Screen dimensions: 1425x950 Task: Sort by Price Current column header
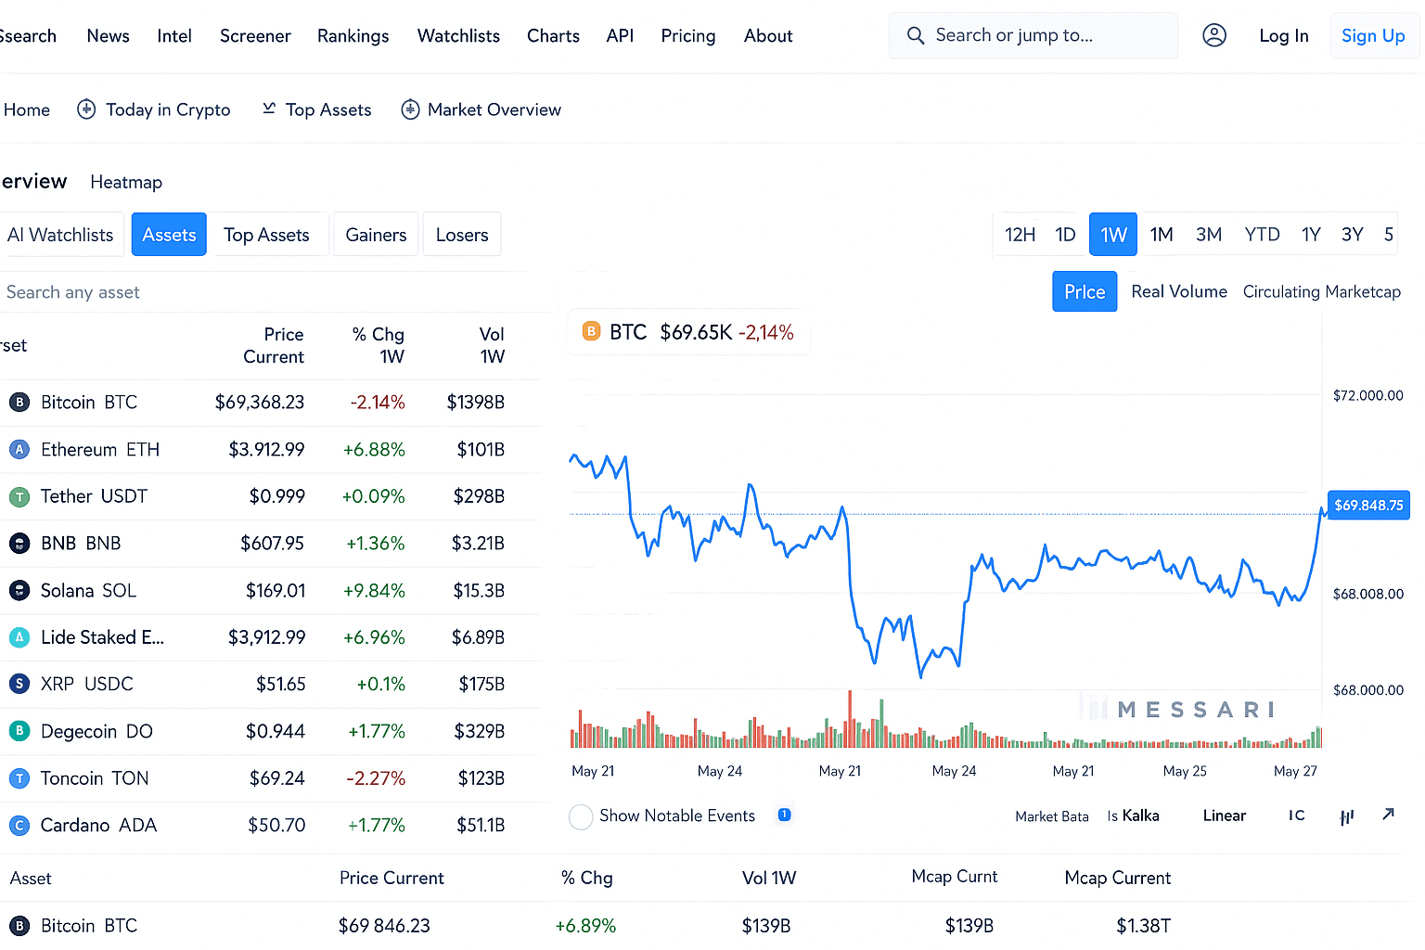pyautogui.click(x=274, y=345)
